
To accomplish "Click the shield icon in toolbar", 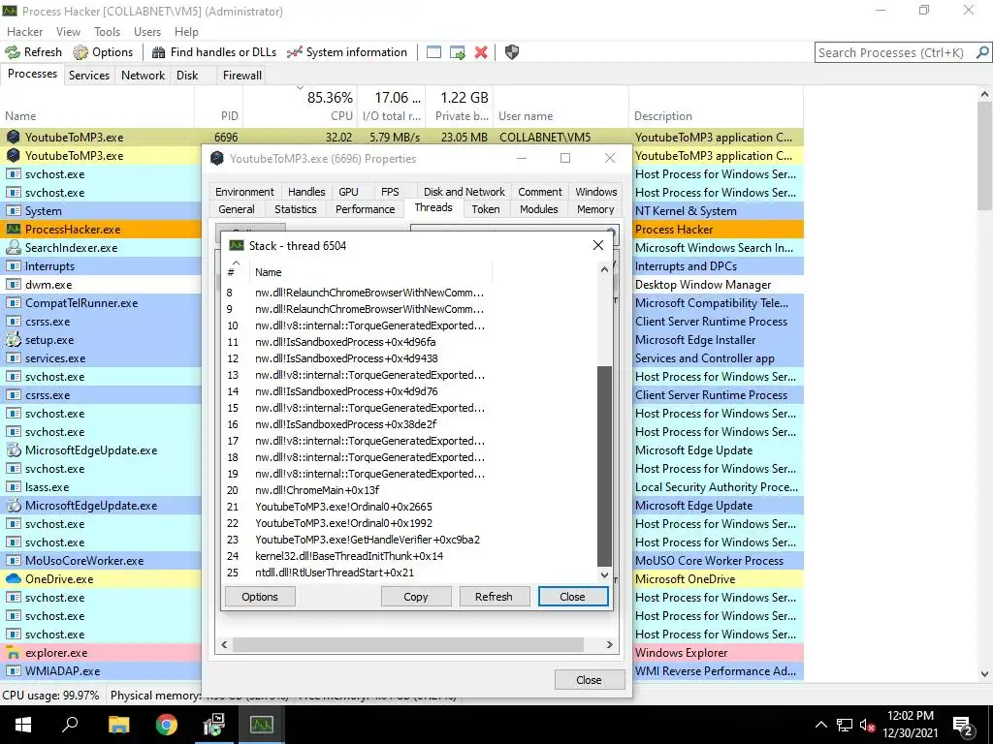I will (512, 52).
